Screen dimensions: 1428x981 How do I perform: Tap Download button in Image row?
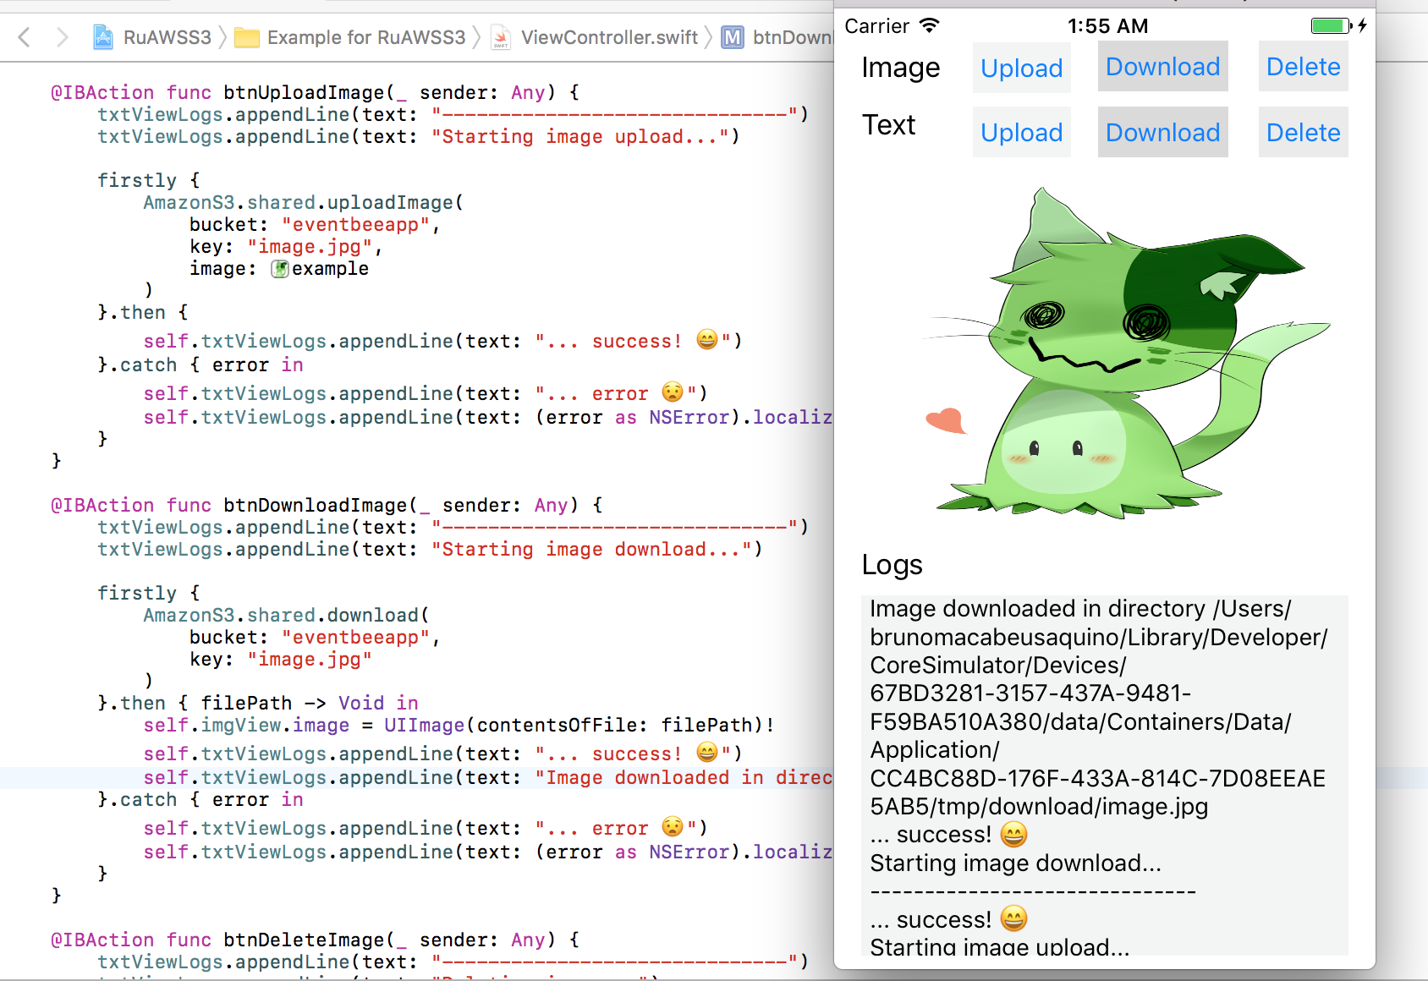pyautogui.click(x=1162, y=67)
